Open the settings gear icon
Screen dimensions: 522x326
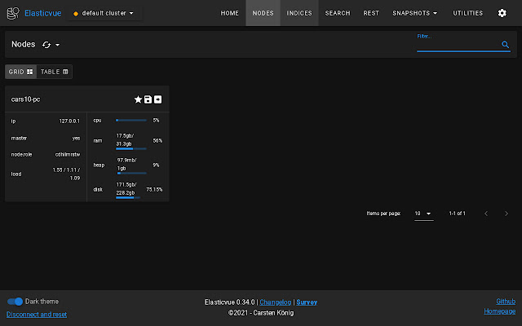pyautogui.click(x=502, y=13)
